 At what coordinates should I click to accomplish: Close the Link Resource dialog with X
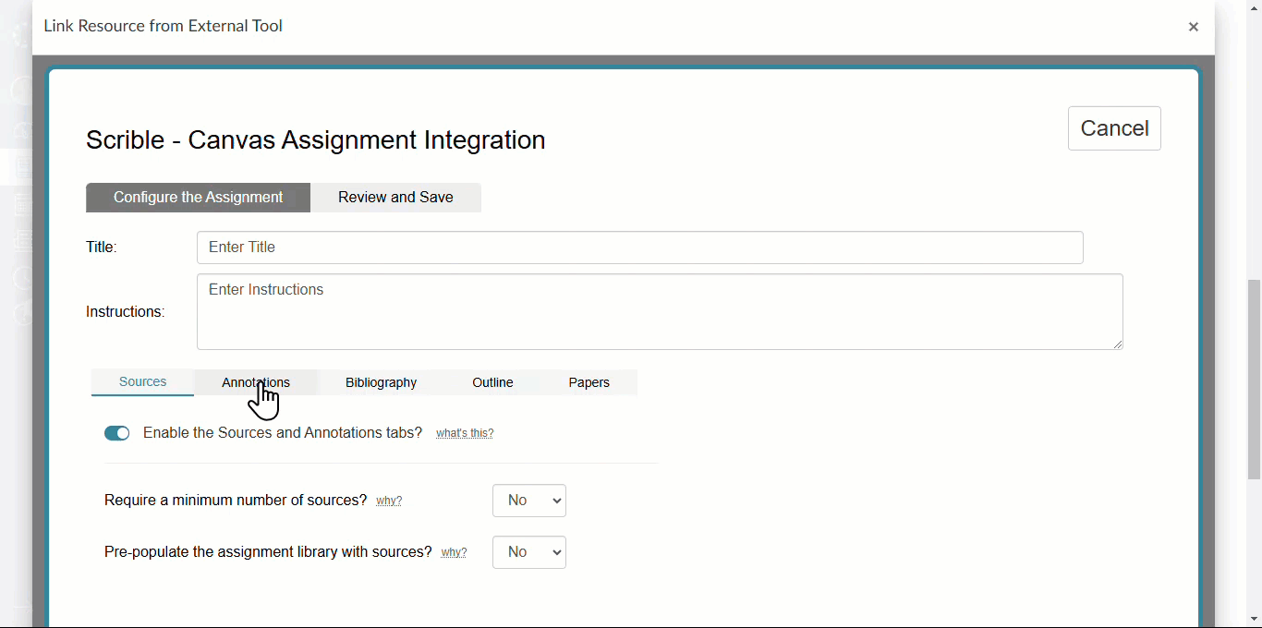[x=1194, y=27]
